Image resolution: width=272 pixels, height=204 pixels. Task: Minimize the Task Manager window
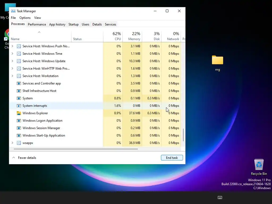[155, 11]
